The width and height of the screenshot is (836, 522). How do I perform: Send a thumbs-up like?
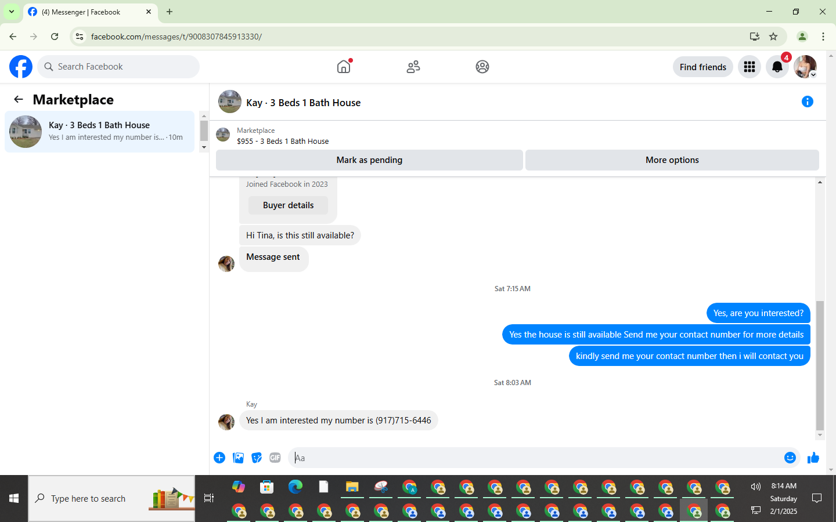[x=813, y=458]
